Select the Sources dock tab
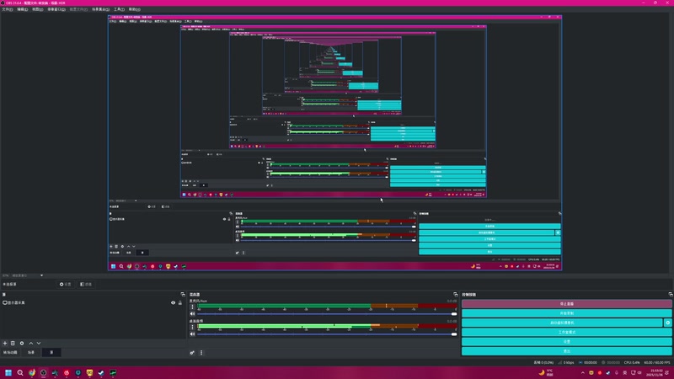The height and width of the screenshot is (379, 674). coord(51,352)
